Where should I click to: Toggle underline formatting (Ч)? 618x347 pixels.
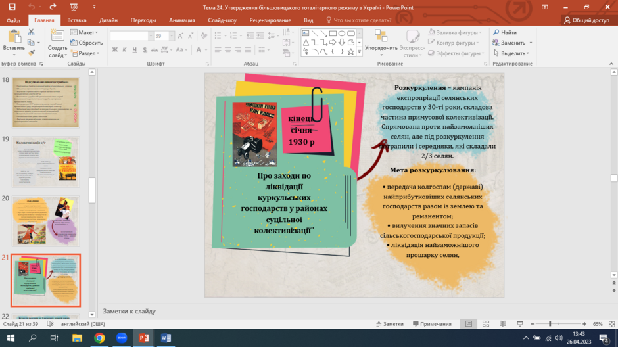point(135,50)
